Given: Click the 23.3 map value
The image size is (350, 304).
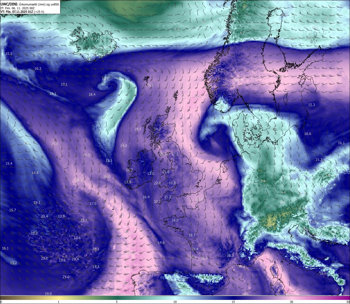Looking at the screenshot, I should tap(84, 220).
